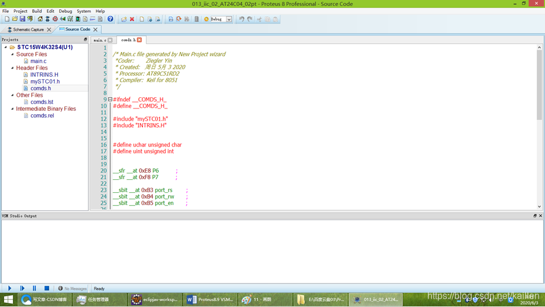
Task: Click the Paste toolbar icon
Action: [275, 19]
